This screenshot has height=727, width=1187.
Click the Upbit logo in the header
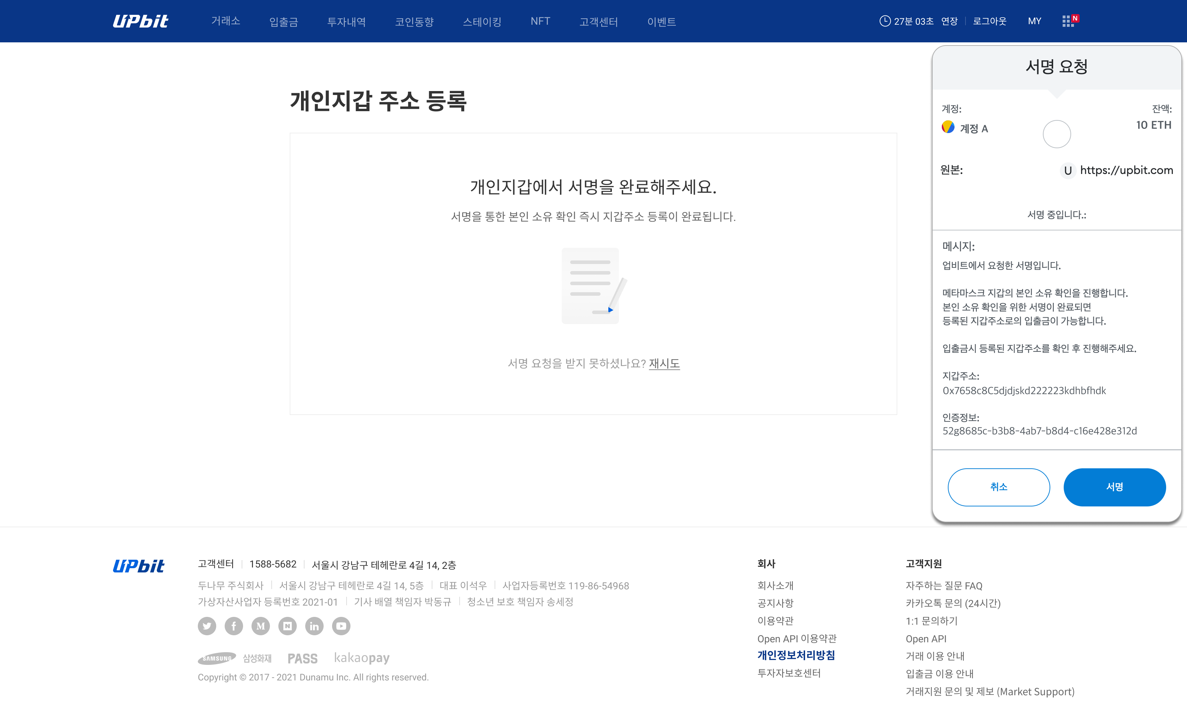(x=140, y=21)
